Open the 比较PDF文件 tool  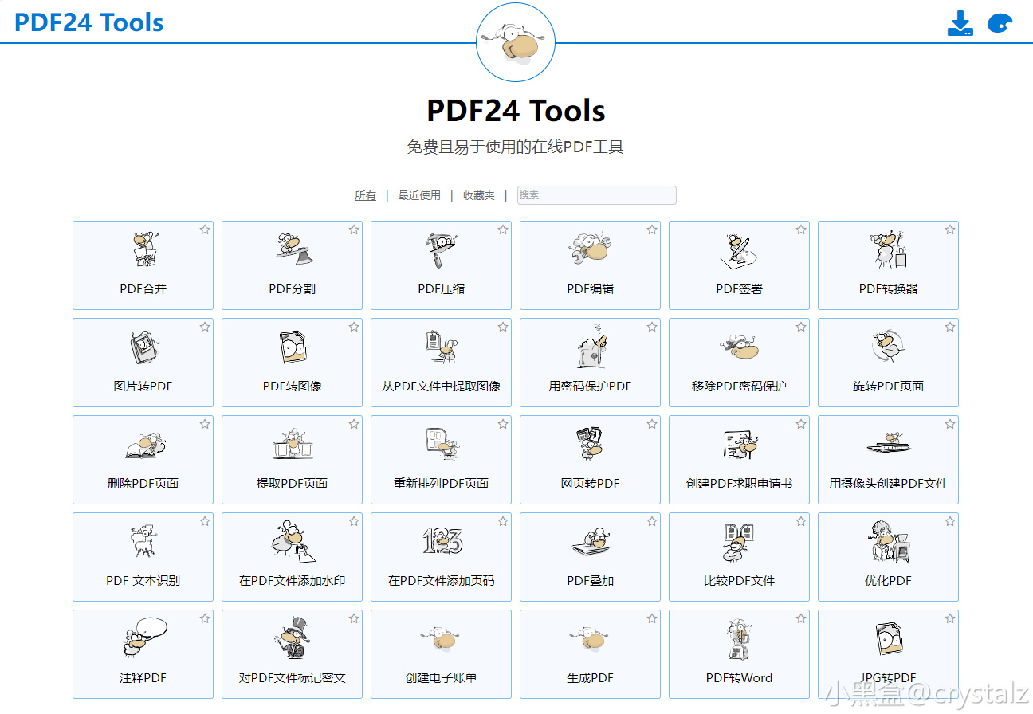[739, 557]
